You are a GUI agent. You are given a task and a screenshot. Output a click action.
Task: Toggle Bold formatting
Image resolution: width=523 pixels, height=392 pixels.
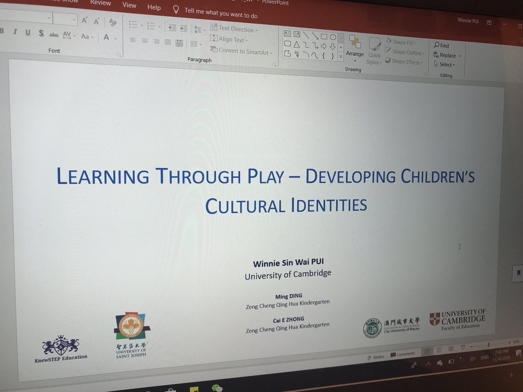point(2,30)
